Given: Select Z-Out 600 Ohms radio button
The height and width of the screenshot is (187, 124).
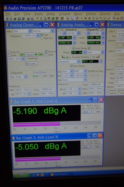Looking at the screenshot, I should [48, 76].
